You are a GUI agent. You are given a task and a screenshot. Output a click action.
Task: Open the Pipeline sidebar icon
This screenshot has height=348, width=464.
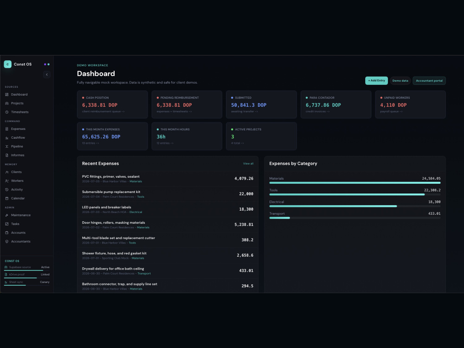(x=7, y=147)
